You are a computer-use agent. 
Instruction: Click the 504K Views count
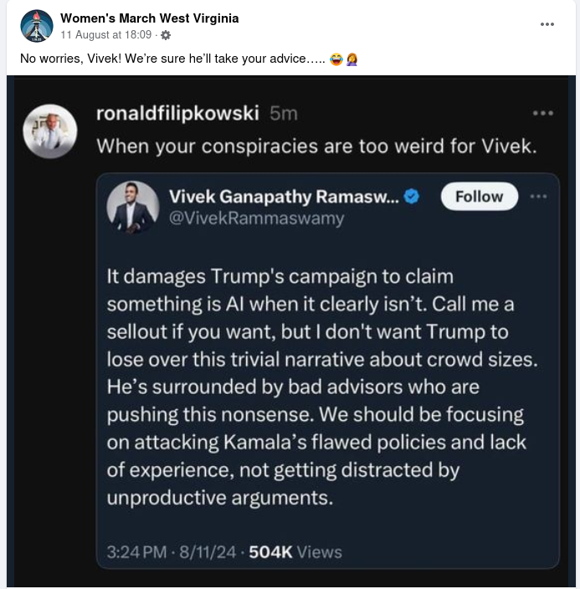click(295, 552)
